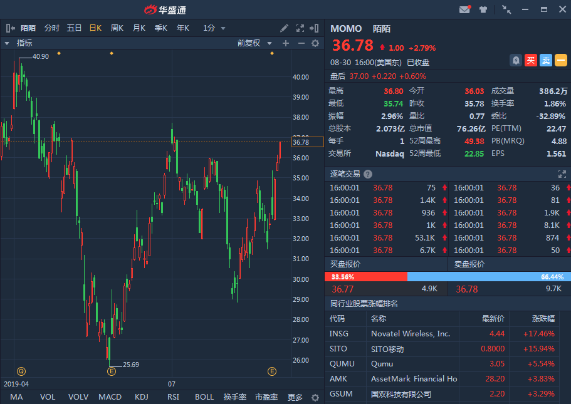Click the 36.78 current price label on axis

click(x=308, y=142)
